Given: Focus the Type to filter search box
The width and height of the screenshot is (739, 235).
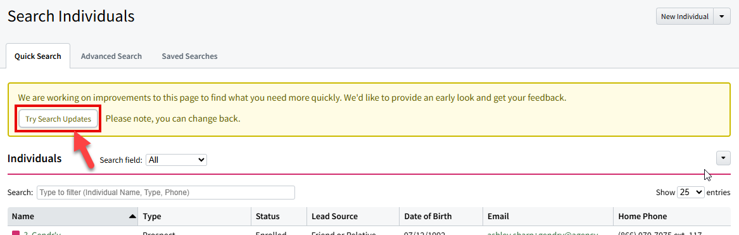Looking at the screenshot, I should [x=166, y=193].
